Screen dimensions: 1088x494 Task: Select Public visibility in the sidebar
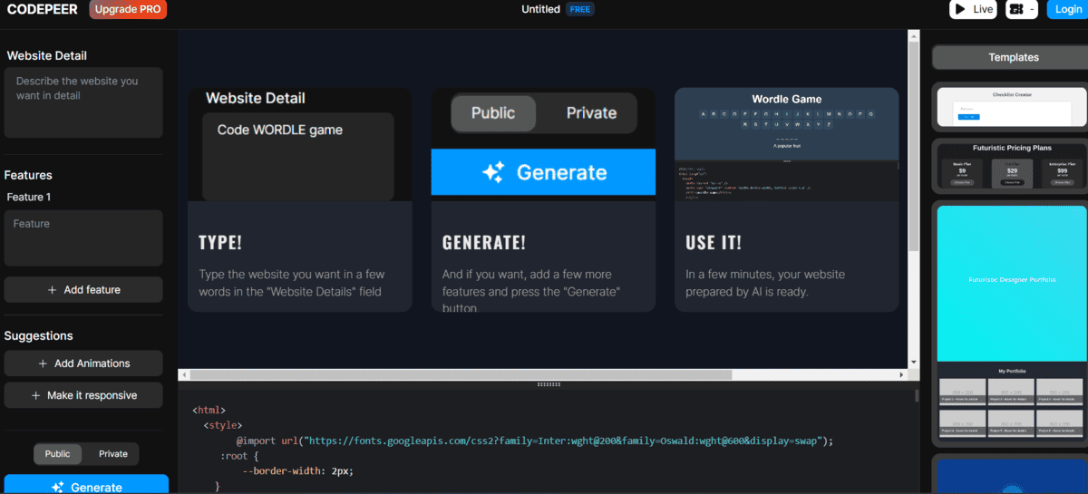tap(58, 454)
